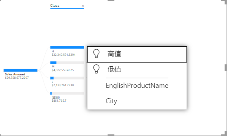Click the $2,133,761.2238 value

pos(63,85)
